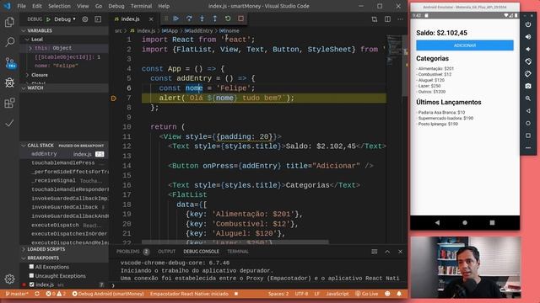Open launch.json with the debug gear icon
The height and width of the screenshot is (303, 540).
pos(85,19)
